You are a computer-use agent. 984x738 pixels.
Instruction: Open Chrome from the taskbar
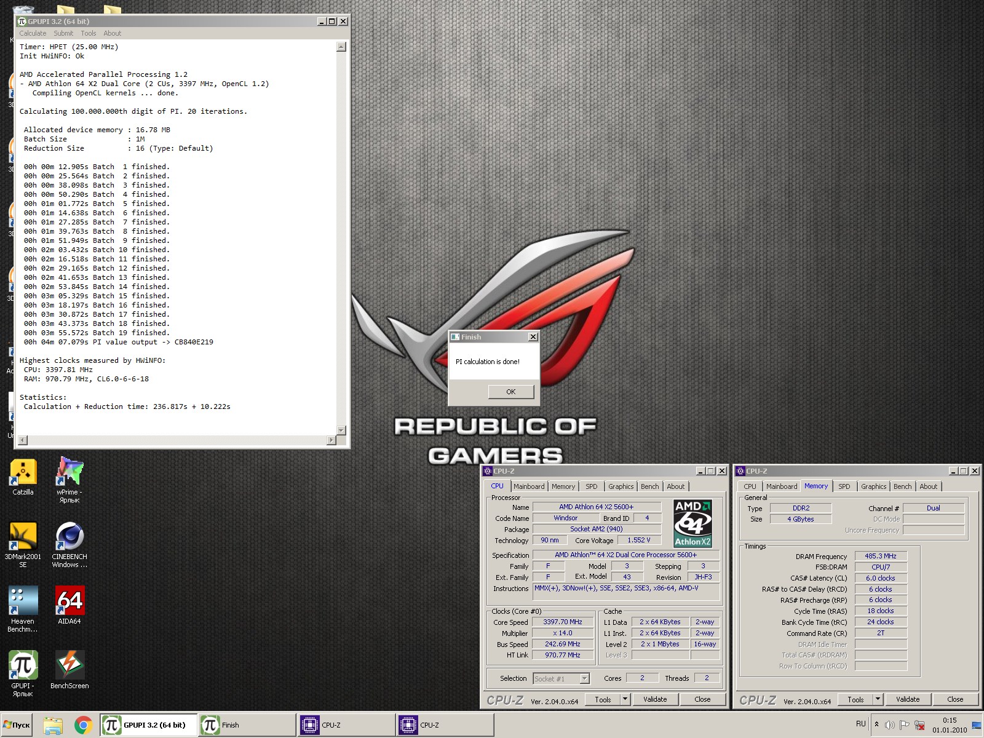pos(83,725)
